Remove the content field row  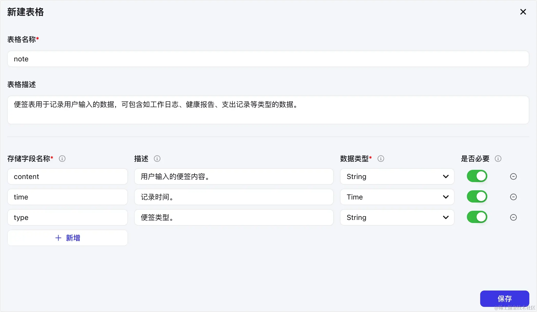pos(513,176)
